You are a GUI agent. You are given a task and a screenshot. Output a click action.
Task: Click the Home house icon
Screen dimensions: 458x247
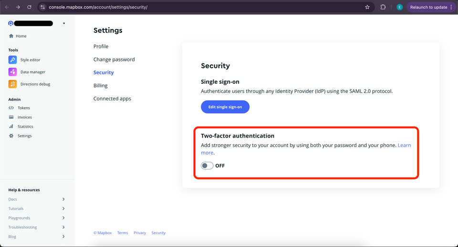11,36
